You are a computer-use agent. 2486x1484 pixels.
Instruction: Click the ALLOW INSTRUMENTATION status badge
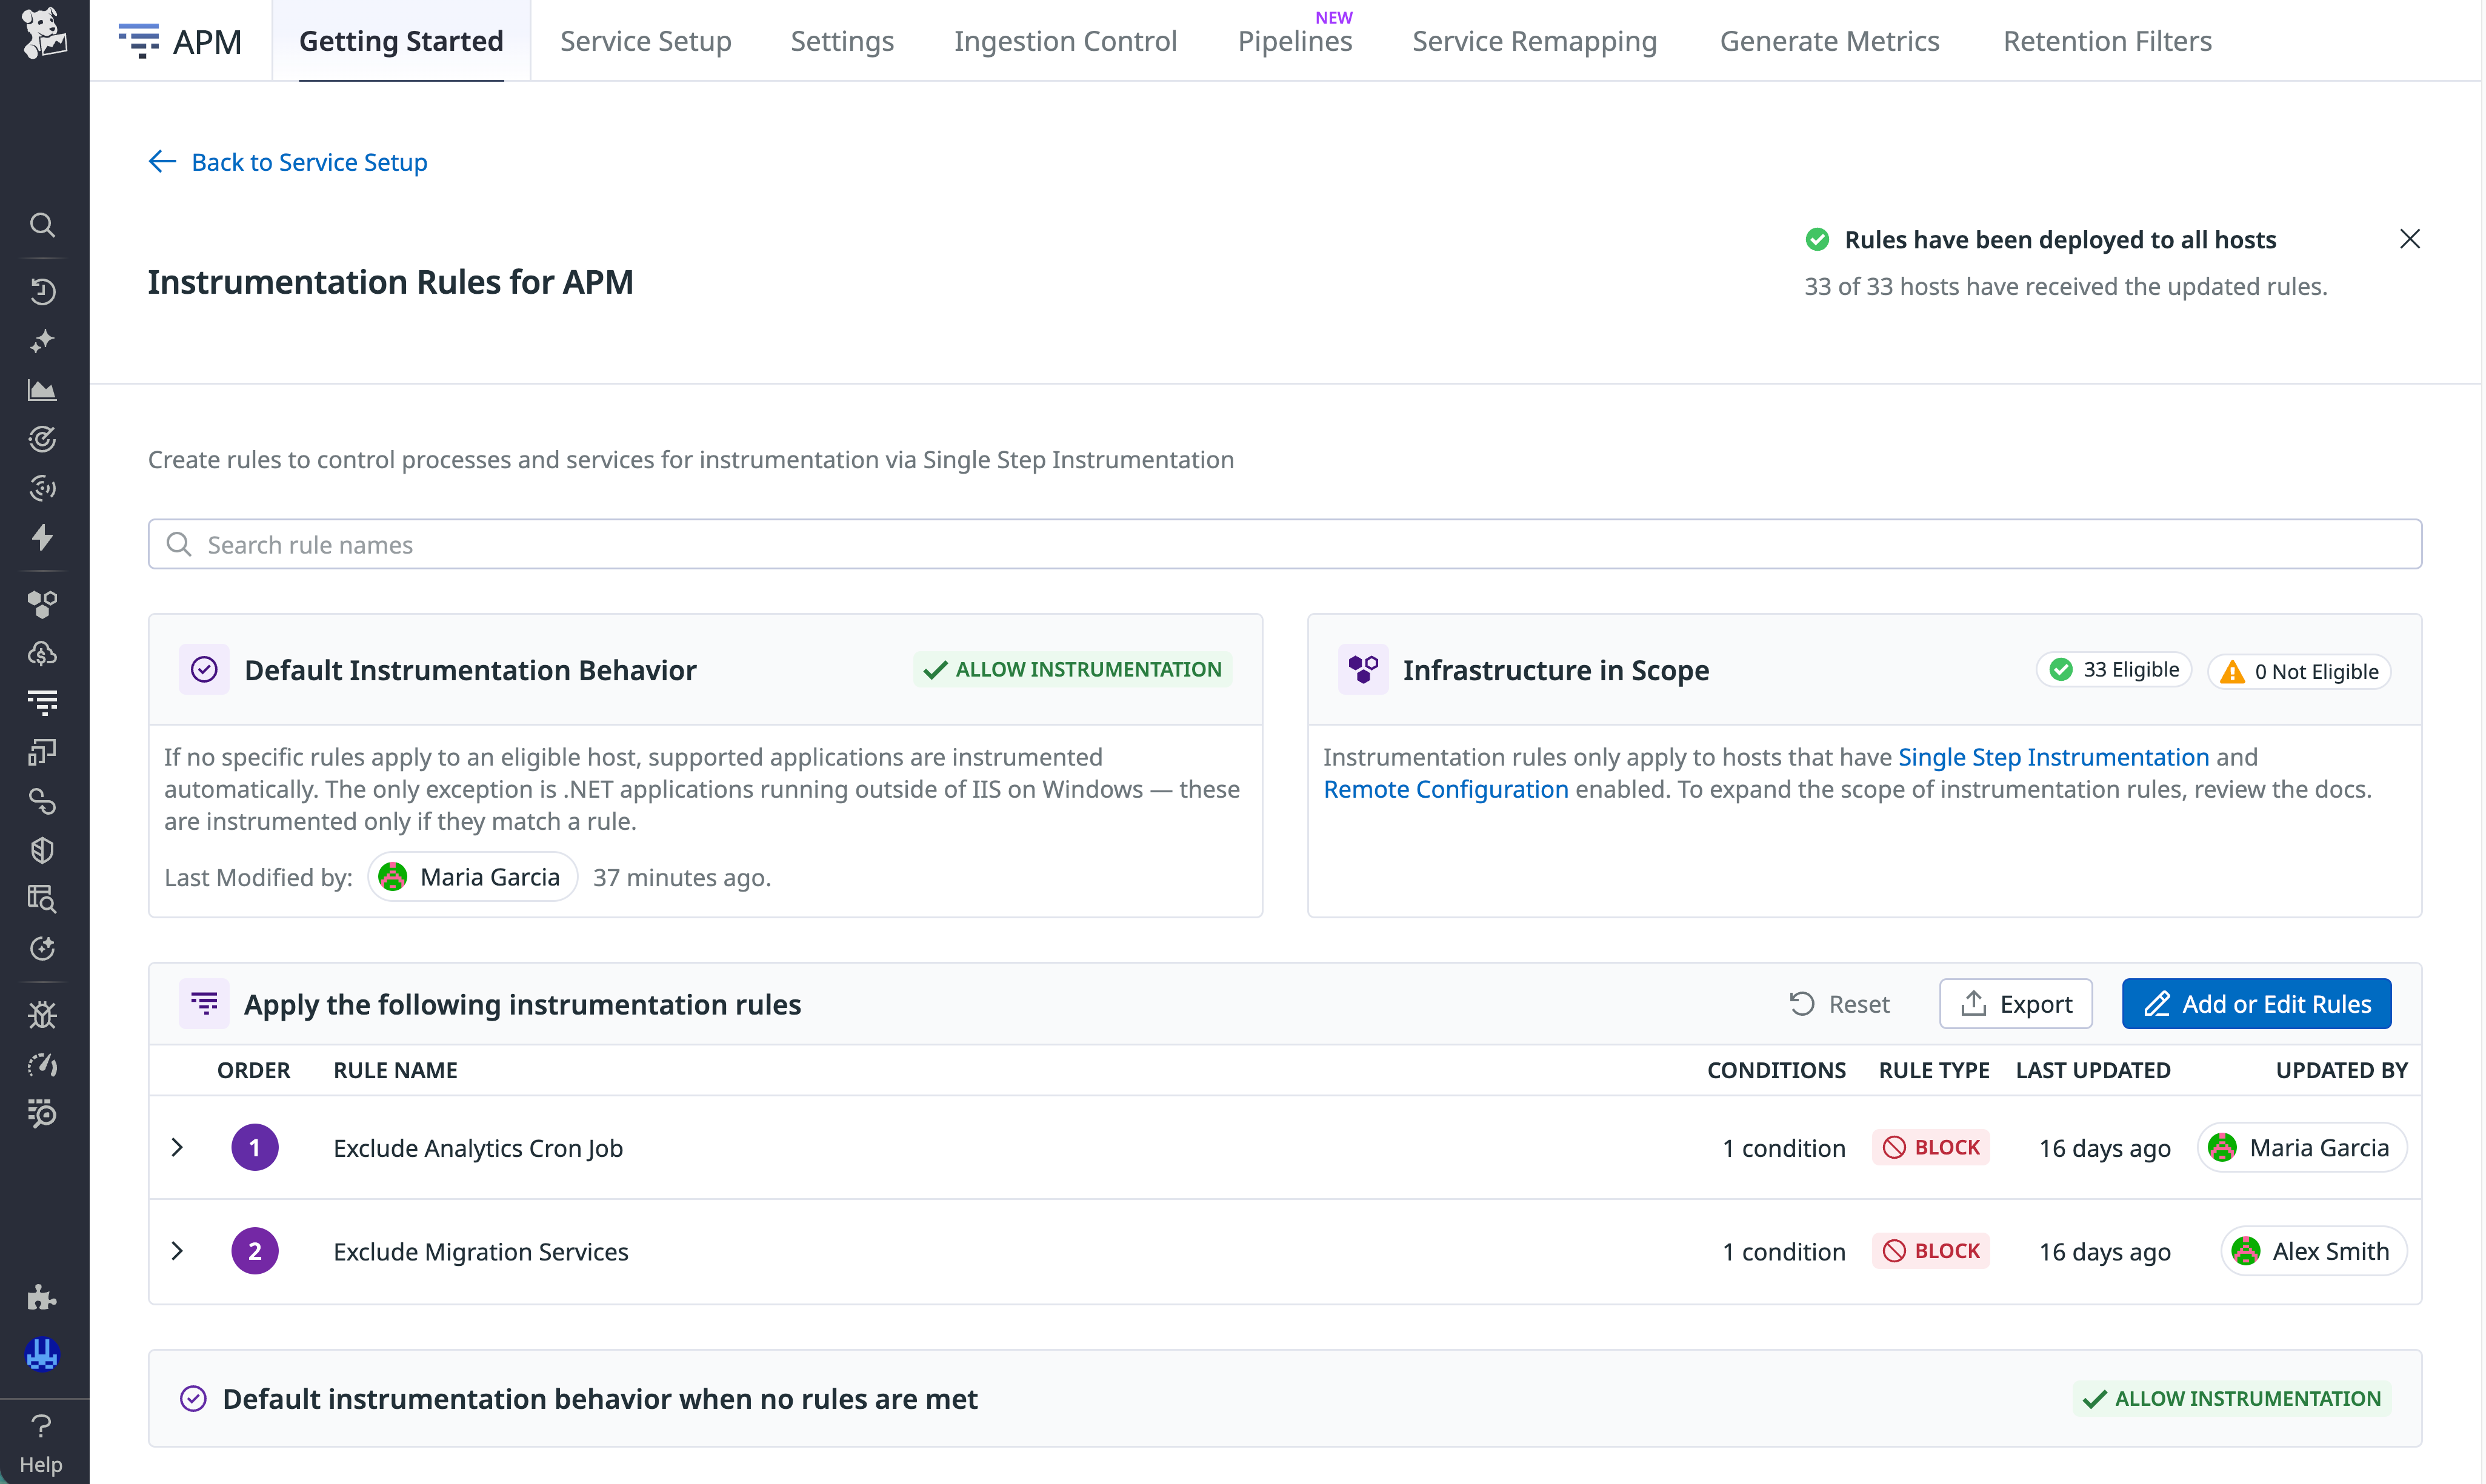pos(1071,669)
